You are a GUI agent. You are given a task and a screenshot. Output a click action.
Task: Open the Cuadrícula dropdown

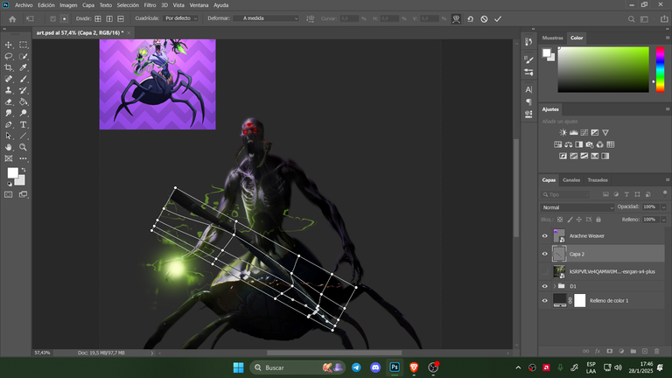(x=181, y=18)
